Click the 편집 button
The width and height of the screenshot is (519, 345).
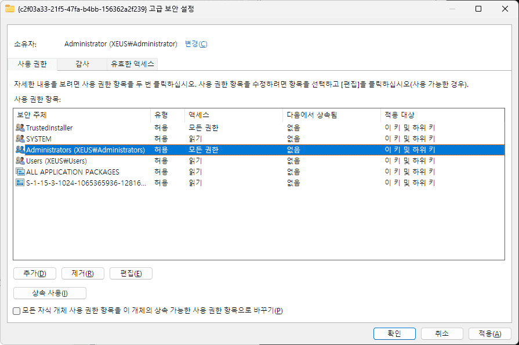tap(130, 274)
